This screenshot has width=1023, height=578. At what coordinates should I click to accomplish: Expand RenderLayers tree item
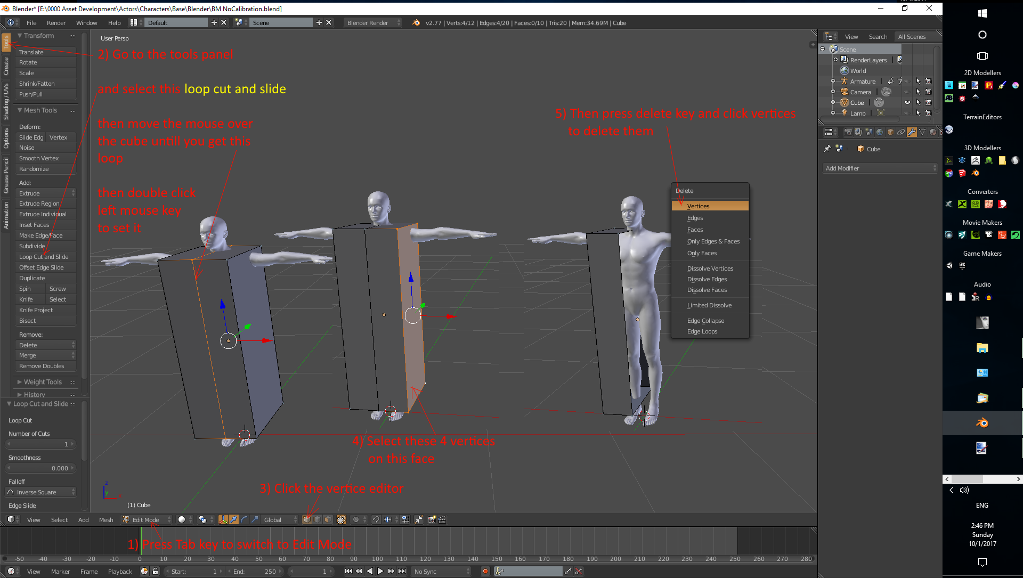[835, 60]
